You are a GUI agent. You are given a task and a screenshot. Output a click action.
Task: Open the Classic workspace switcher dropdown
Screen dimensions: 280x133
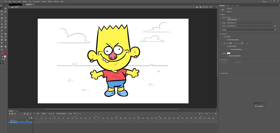click(x=265, y=1)
